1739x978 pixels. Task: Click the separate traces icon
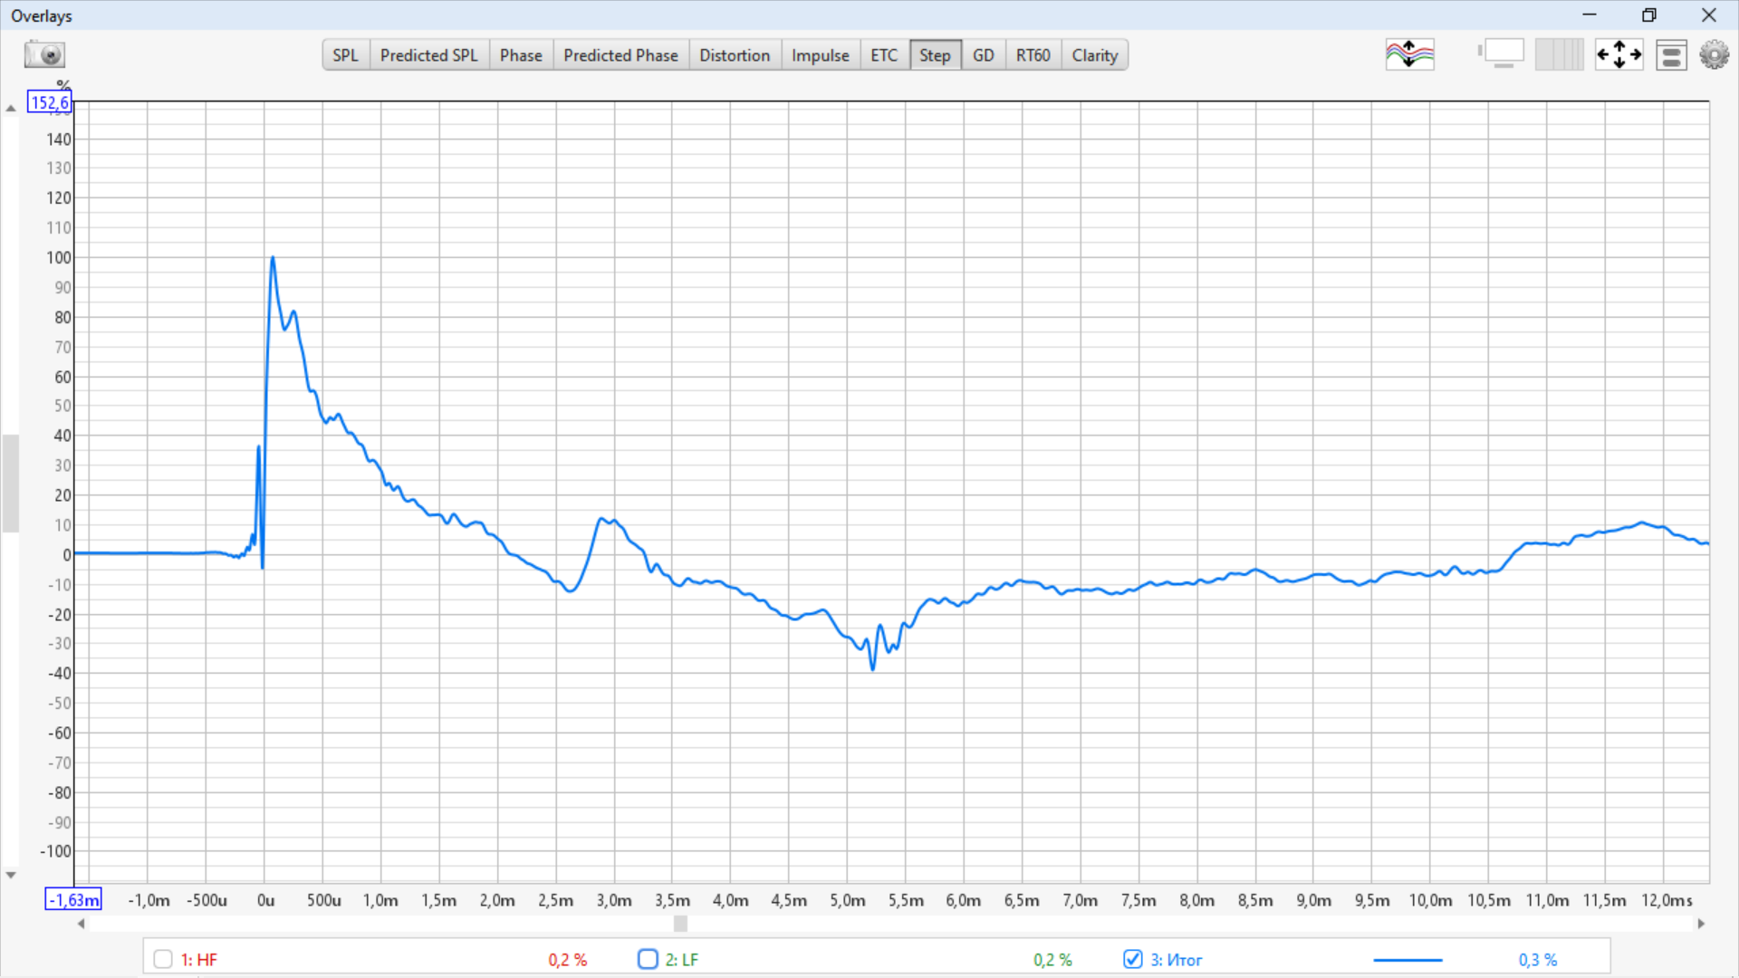click(1409, 55)
